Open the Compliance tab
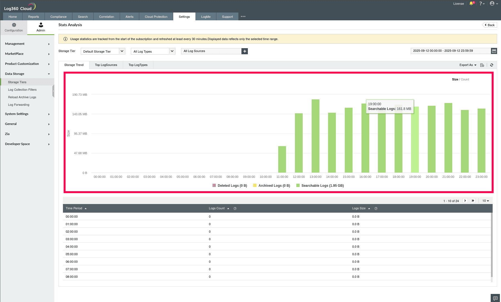This screenshot has width=501, height=302. (x=58, y=17)
